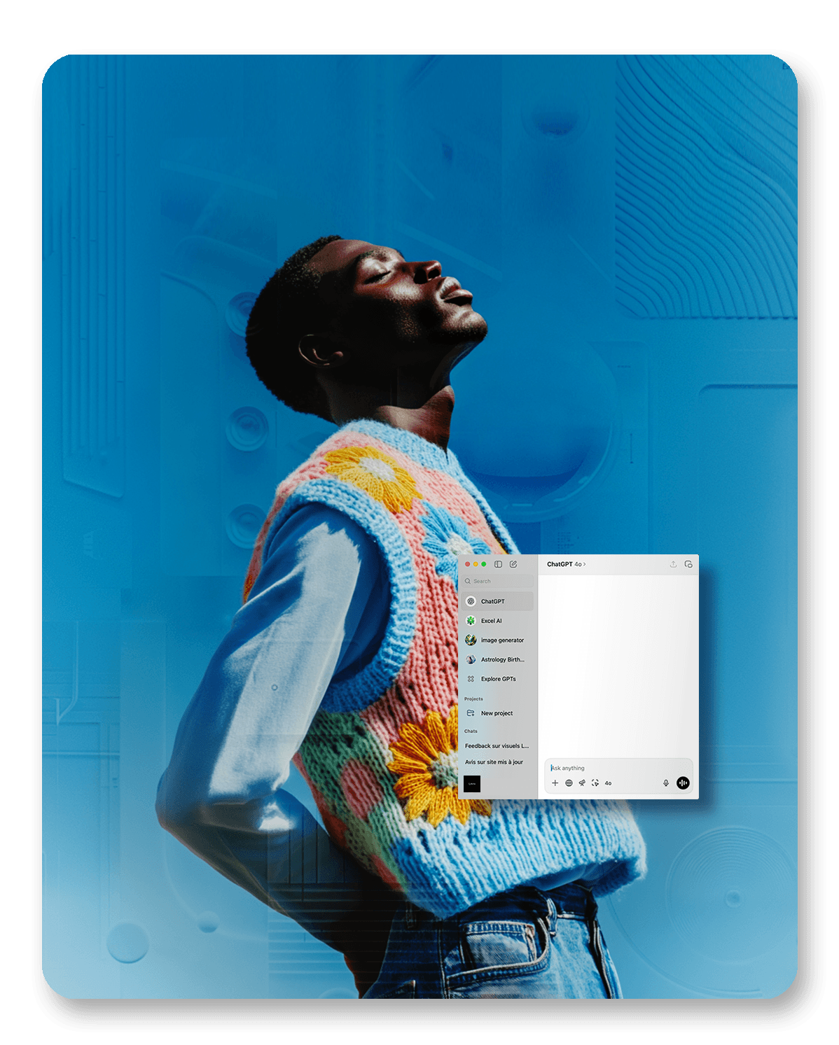Open Explore GPTs grid icon

471,679
